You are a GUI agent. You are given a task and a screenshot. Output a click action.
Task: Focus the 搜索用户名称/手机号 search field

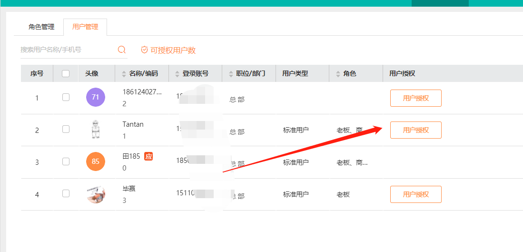coord(67,50)
